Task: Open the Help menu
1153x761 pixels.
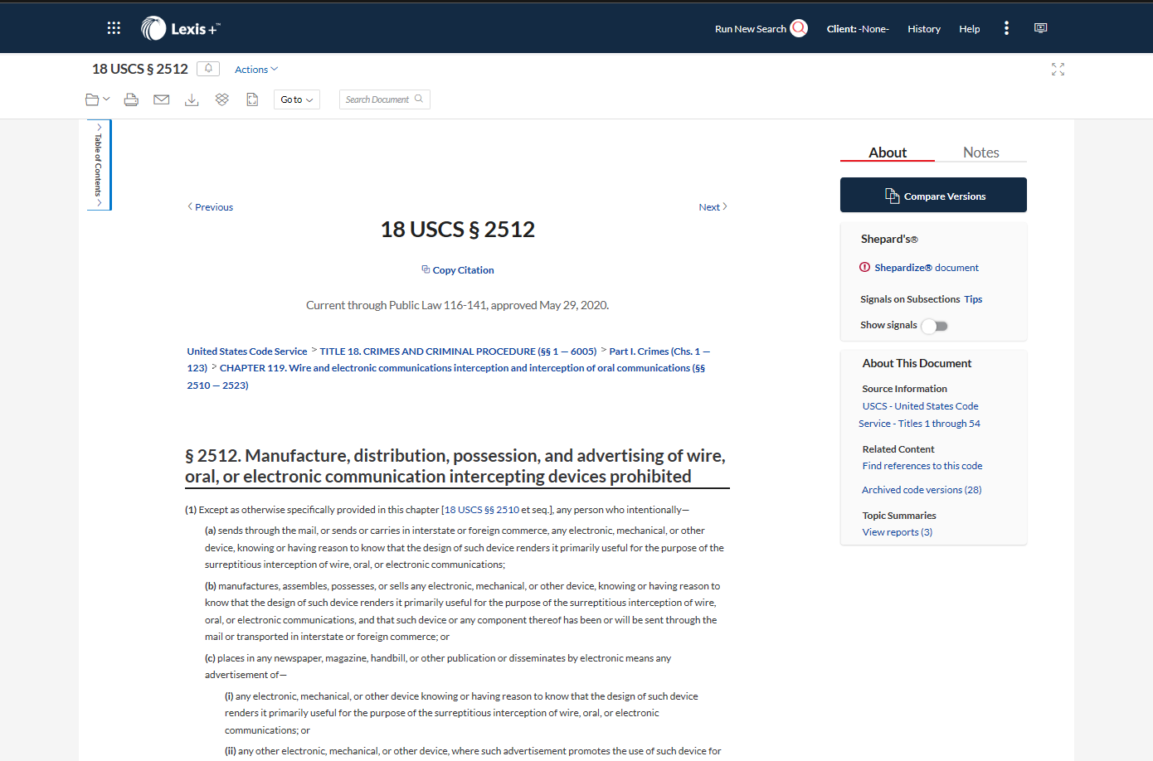Action: point(970,29)
